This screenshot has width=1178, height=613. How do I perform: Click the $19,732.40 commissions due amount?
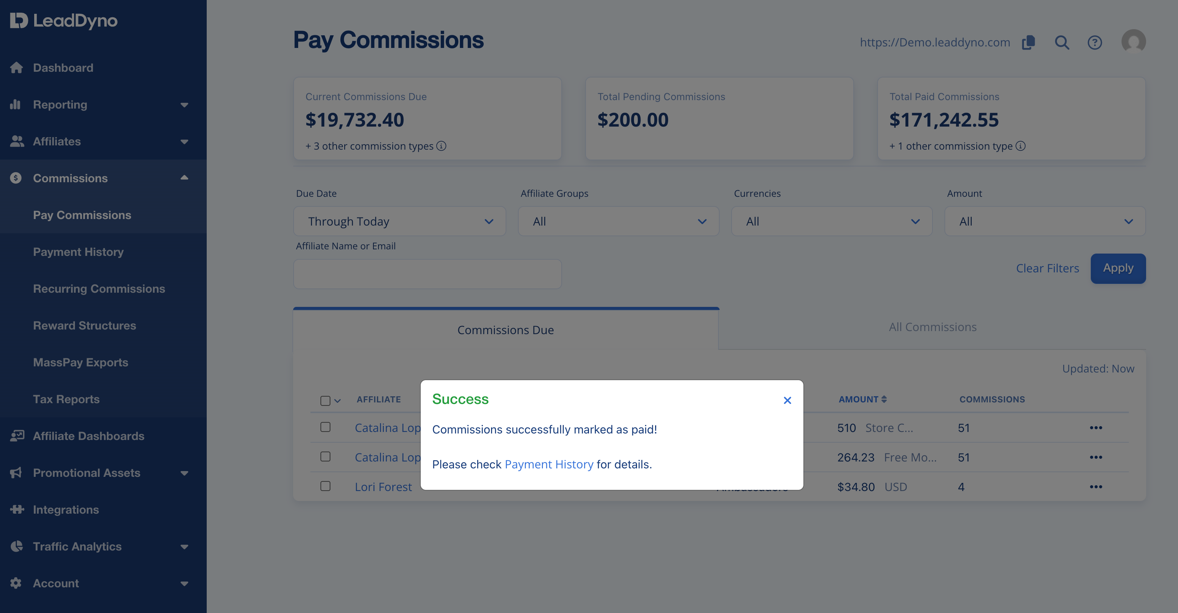pyautogui.click(x=354, y=120)
